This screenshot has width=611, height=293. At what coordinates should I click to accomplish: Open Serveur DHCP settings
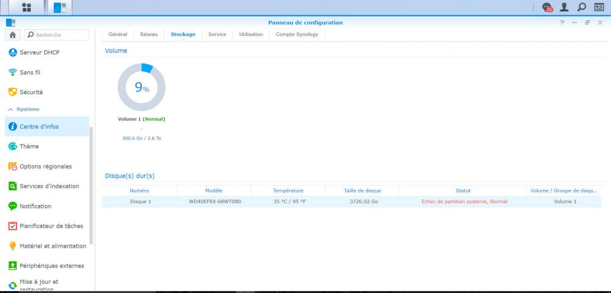39,52
